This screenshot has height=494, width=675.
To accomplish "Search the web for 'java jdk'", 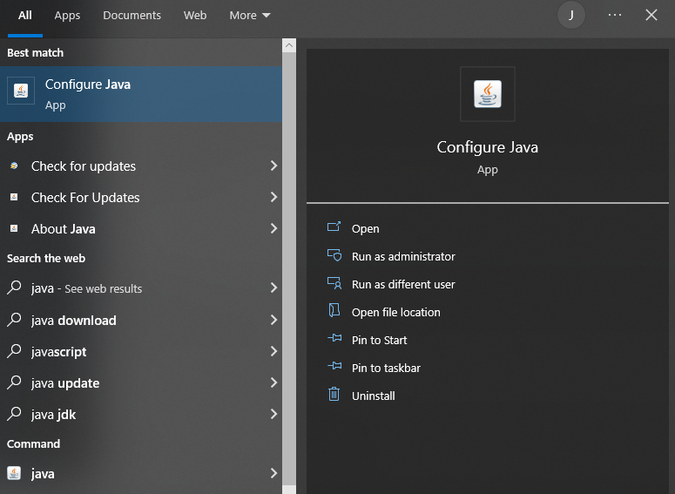I will (x=141, y=415).
